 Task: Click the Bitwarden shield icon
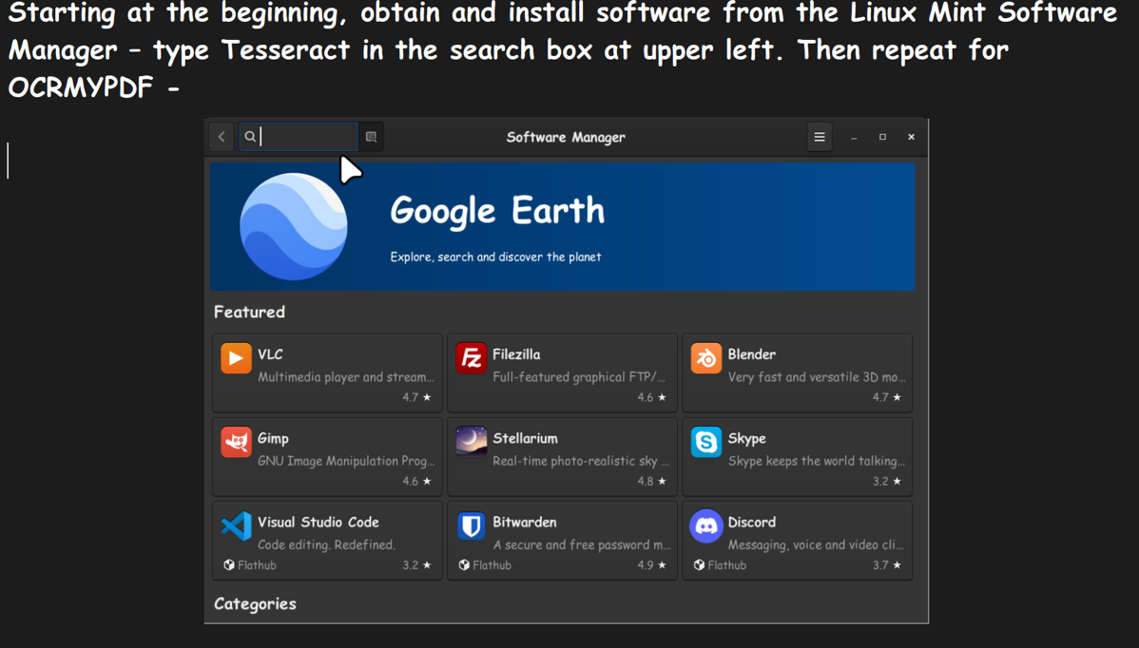[x=471, y=525]
